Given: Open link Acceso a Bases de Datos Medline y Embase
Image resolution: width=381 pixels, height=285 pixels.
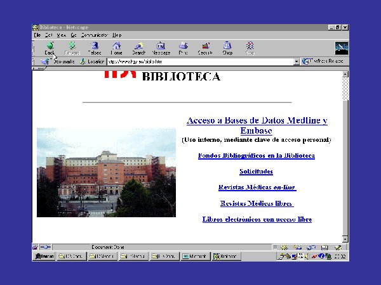Looking at the screenshot, I should tap(257, 125).
